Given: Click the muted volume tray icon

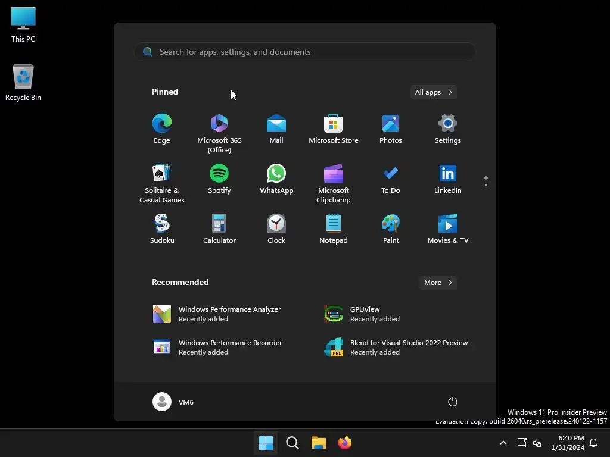Looking at the screenshot, I should [x=537, y=443].
